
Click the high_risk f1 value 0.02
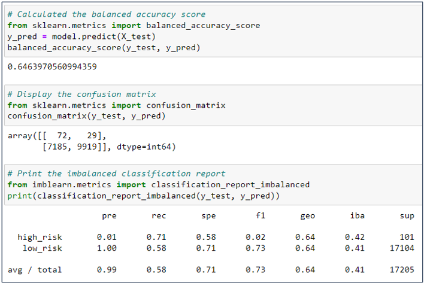pos(256,237)
